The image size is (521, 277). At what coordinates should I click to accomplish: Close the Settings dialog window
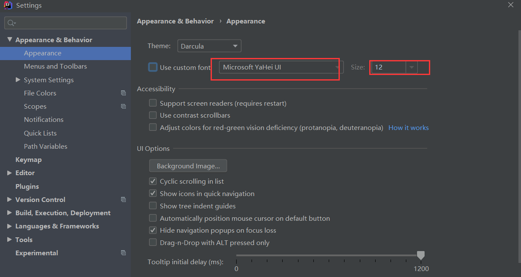[511, 5]
